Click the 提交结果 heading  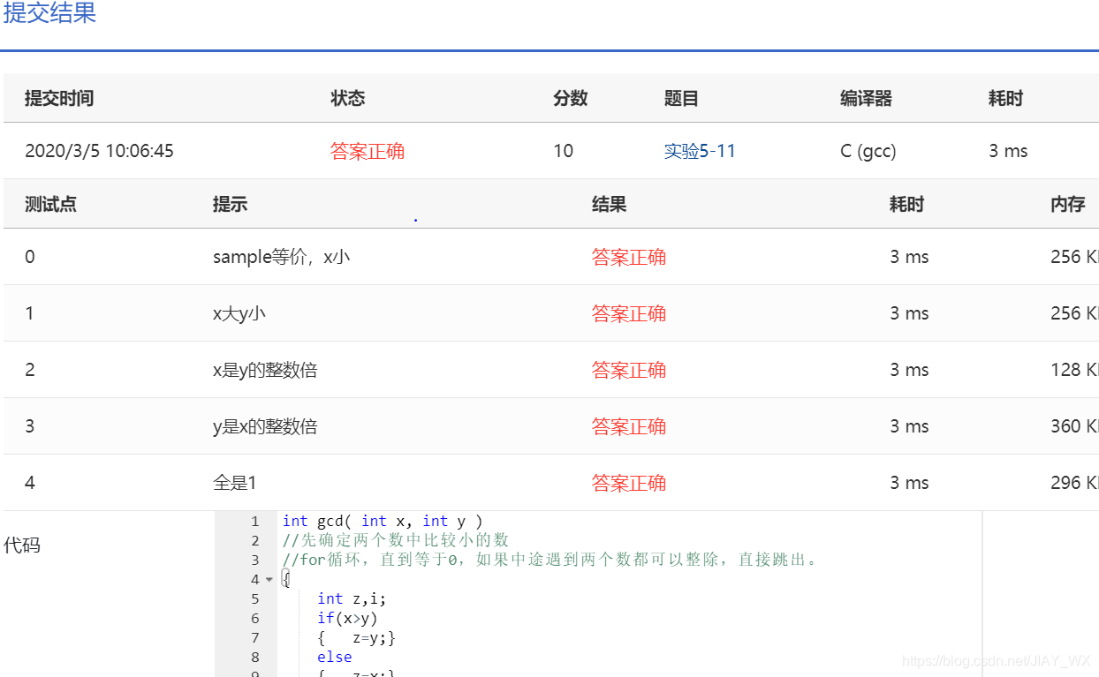click(49, 13)
